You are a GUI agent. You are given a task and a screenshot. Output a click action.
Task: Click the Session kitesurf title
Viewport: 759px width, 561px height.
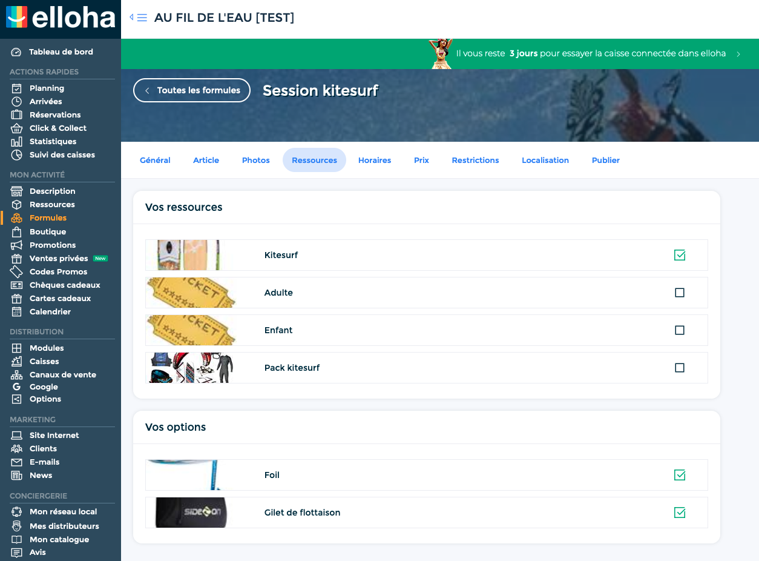[x=320, y=91]
